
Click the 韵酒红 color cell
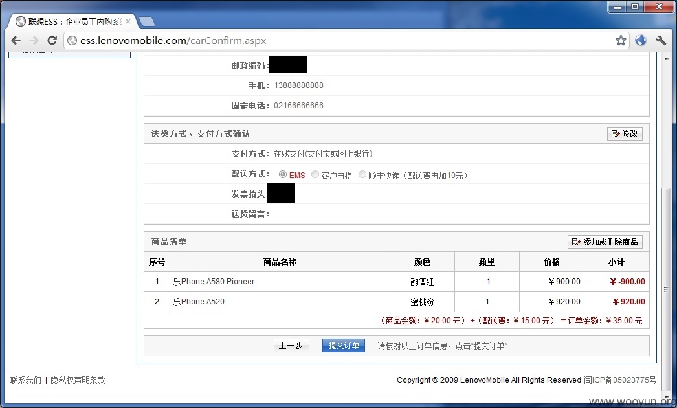[x=422, y=282]
